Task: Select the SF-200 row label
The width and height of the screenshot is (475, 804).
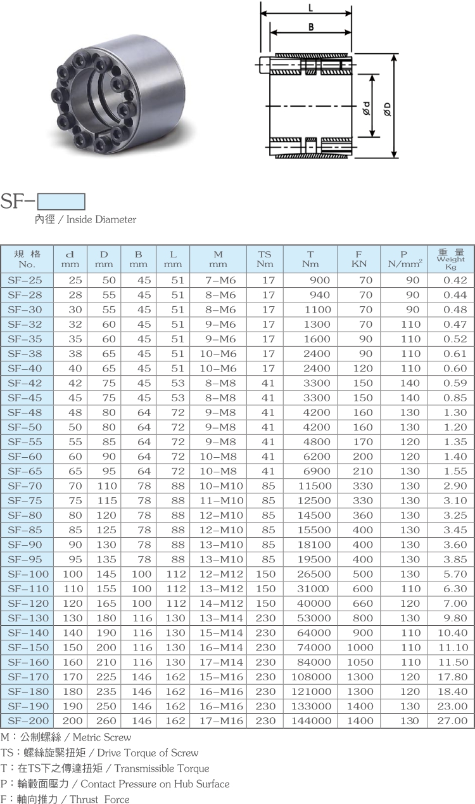Action: 27,721
